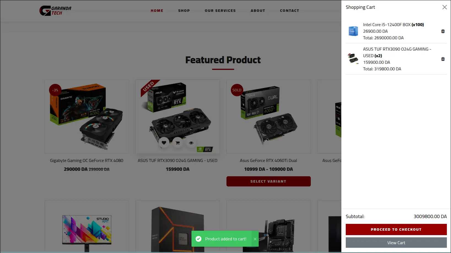The height and width of the screenshot is (253, 451).
Task: Navigate to the About page
Action: pyautogui.click(x=258, y=11)
